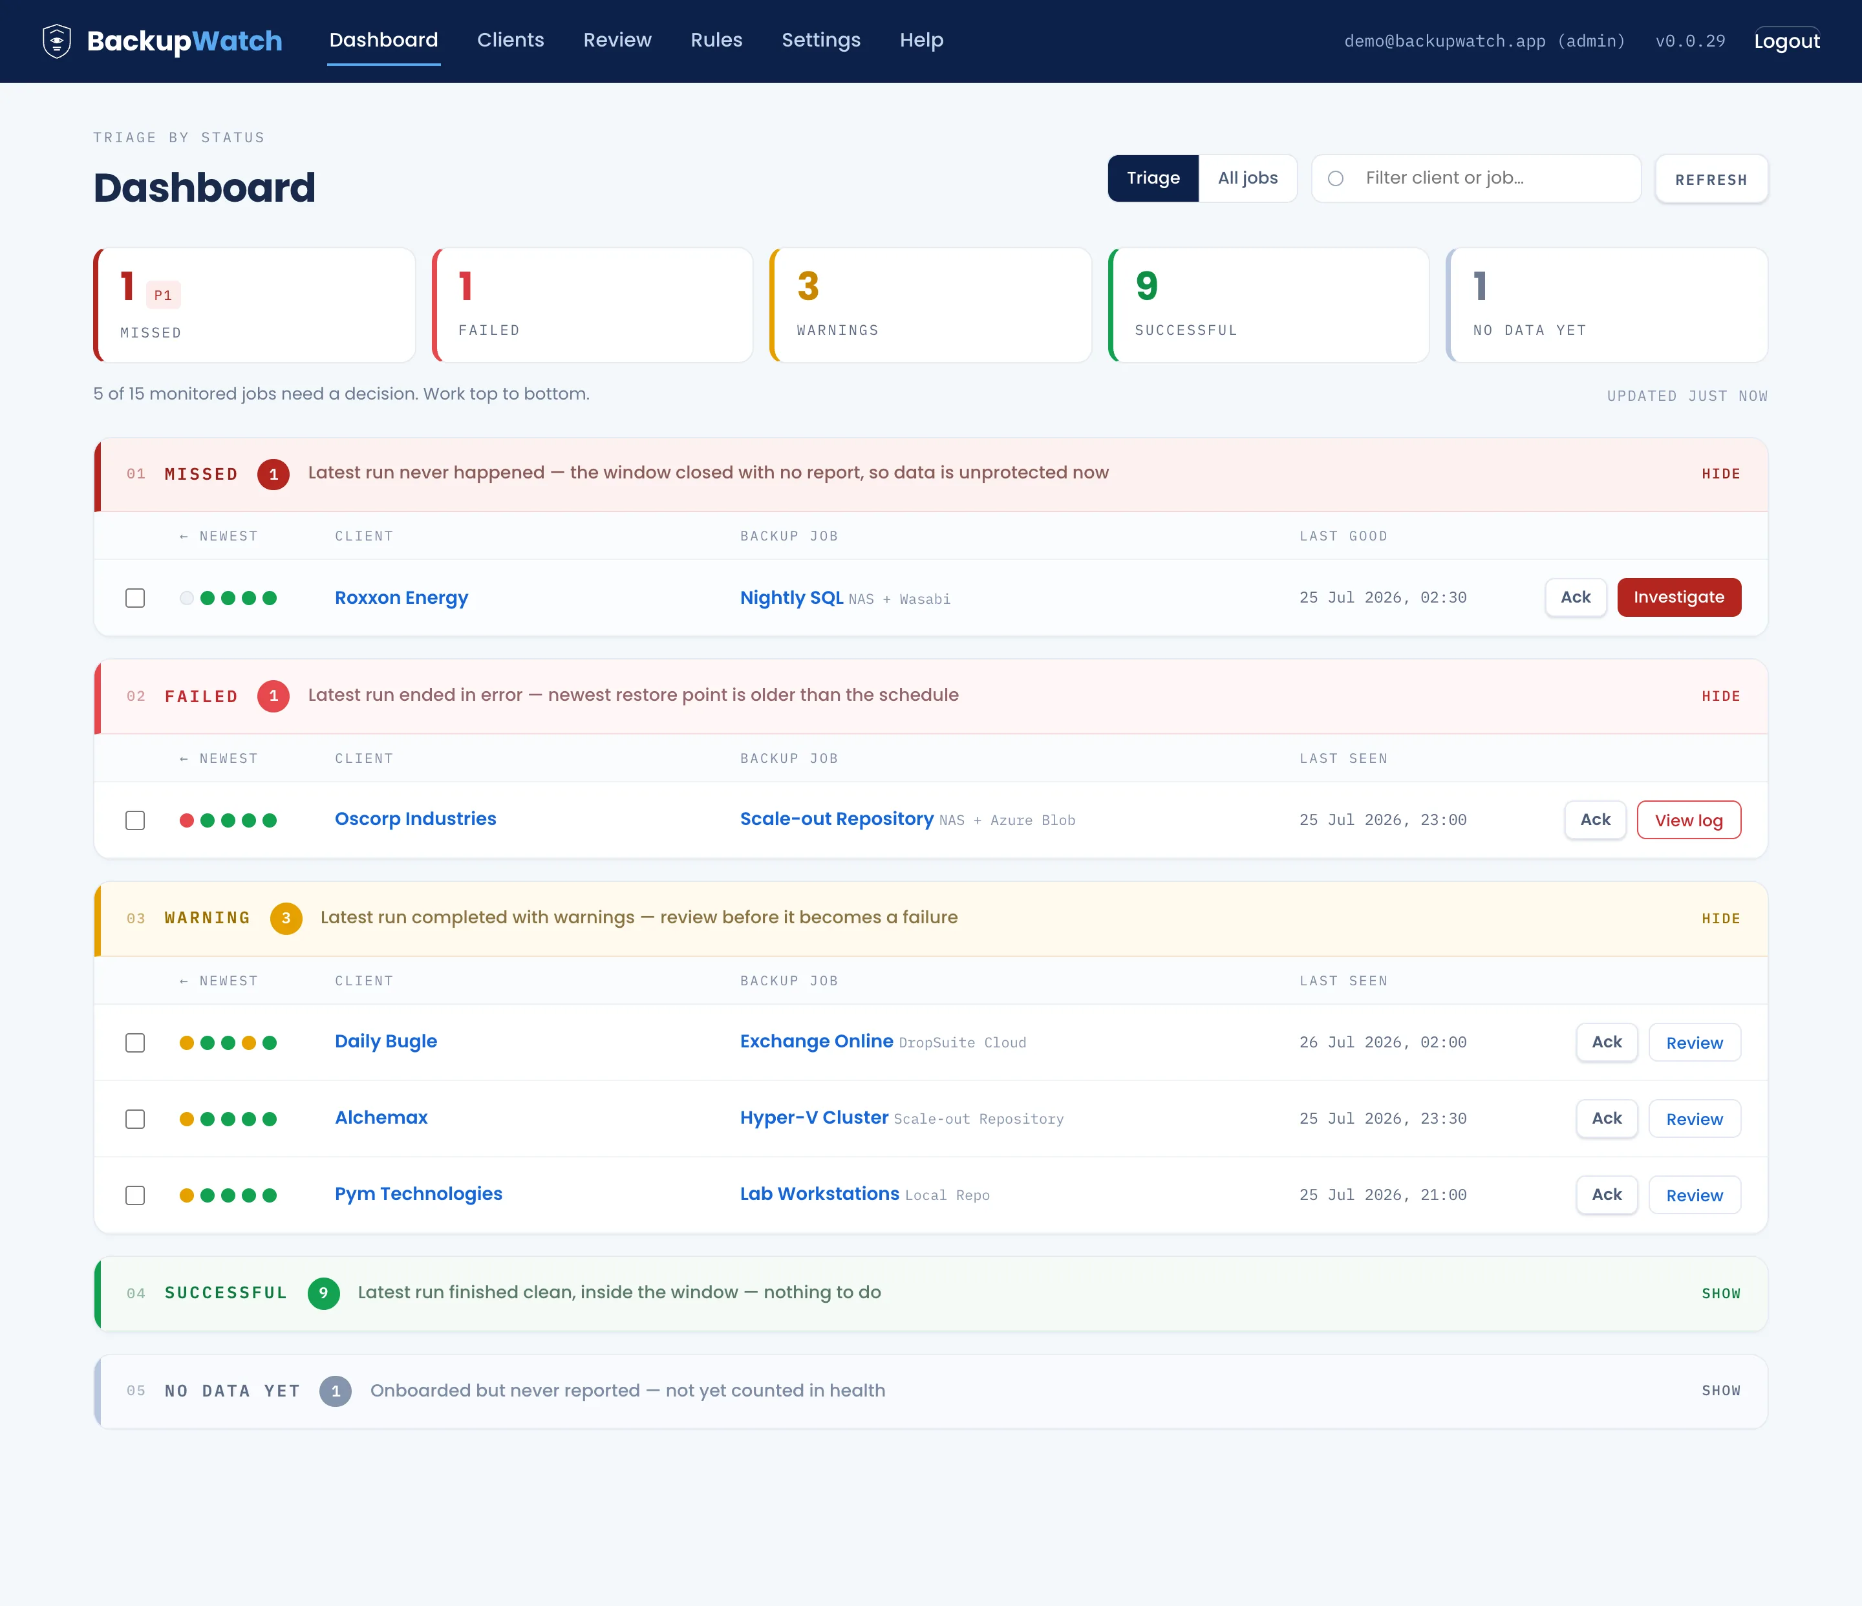Screen dimensions: 1862x1606
Task: Collapse the Failed section with HIDE
Action: [1720, 696]
